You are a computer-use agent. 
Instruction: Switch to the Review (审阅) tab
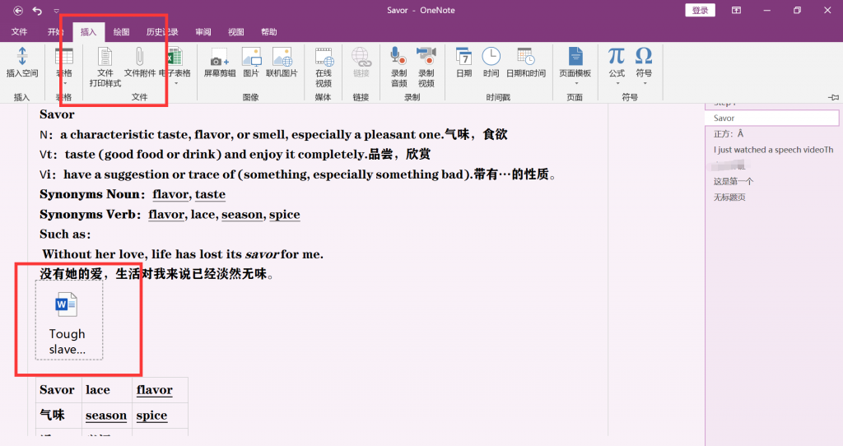(x=203, y=32)
